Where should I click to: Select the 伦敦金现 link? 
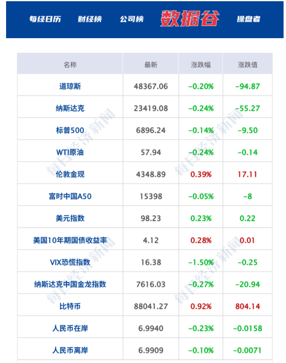[70, 174]
